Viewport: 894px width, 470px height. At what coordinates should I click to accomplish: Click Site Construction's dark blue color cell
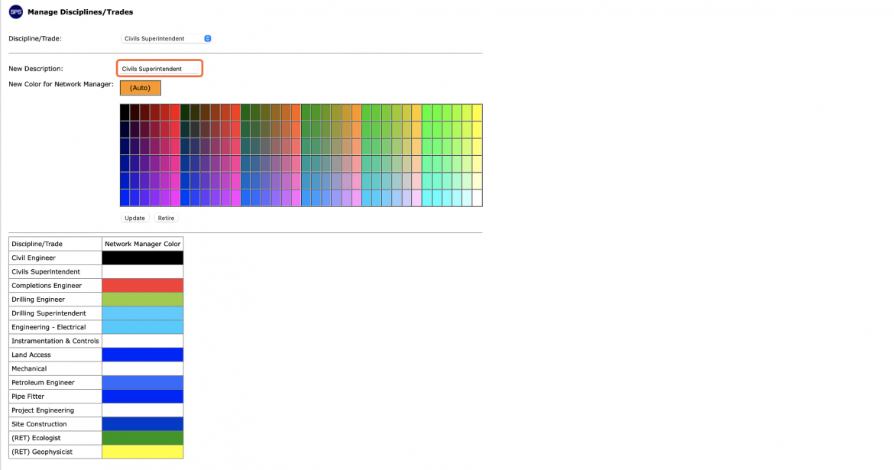pos(143,424)
